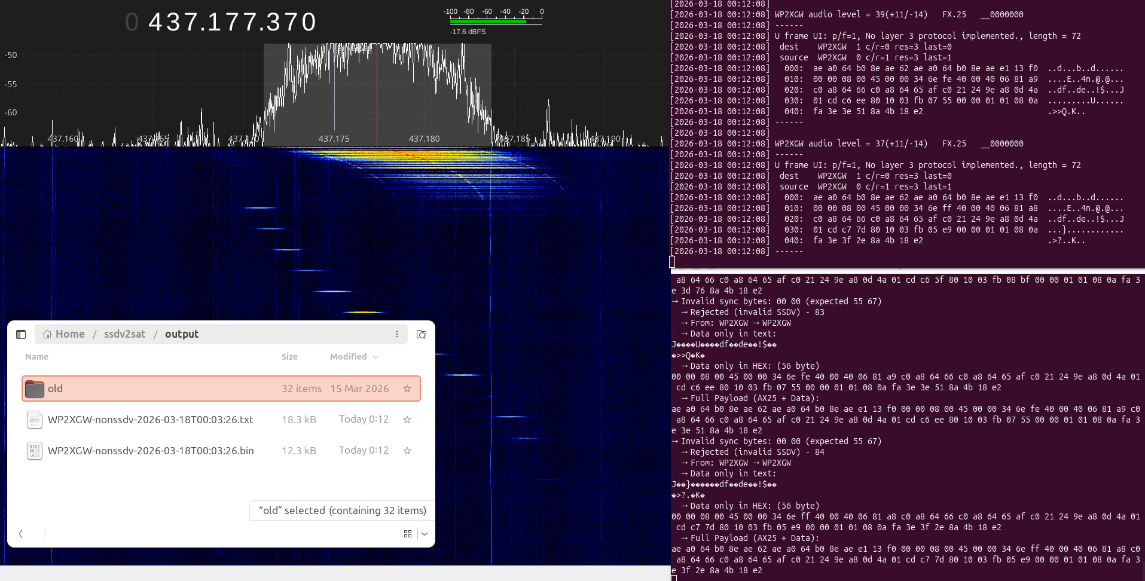
Task: Click the signal level dBFS meter
Action: (x=495, y=22)
